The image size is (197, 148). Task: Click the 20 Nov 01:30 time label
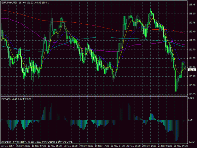(118, 146)
